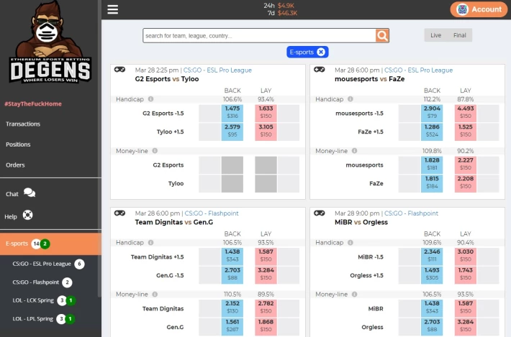Viewport: 511px width, 337px height.
Task: Open the hamburger menu
Action: click(x=113, y=9)
